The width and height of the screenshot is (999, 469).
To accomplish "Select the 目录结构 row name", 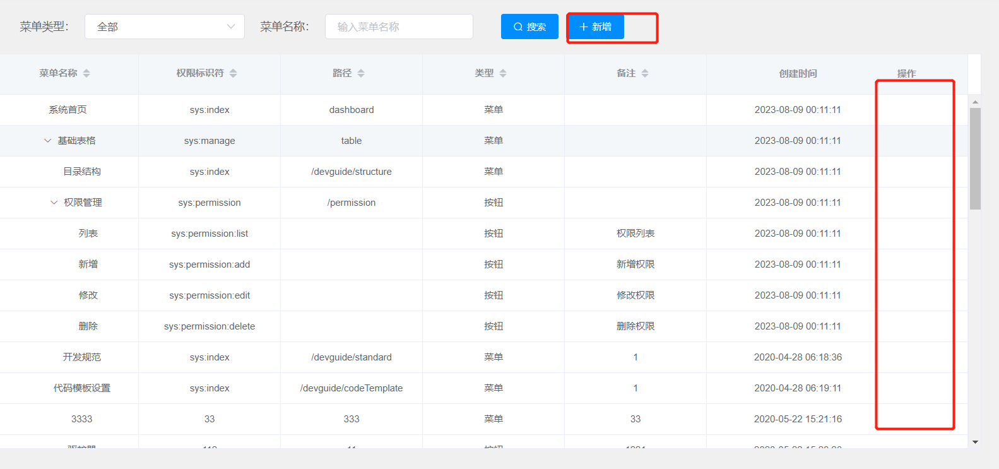I will coord(82,172).
